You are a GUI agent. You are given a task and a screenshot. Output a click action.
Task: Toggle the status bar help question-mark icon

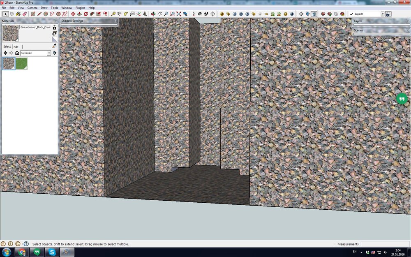click(x=26, y=244)
